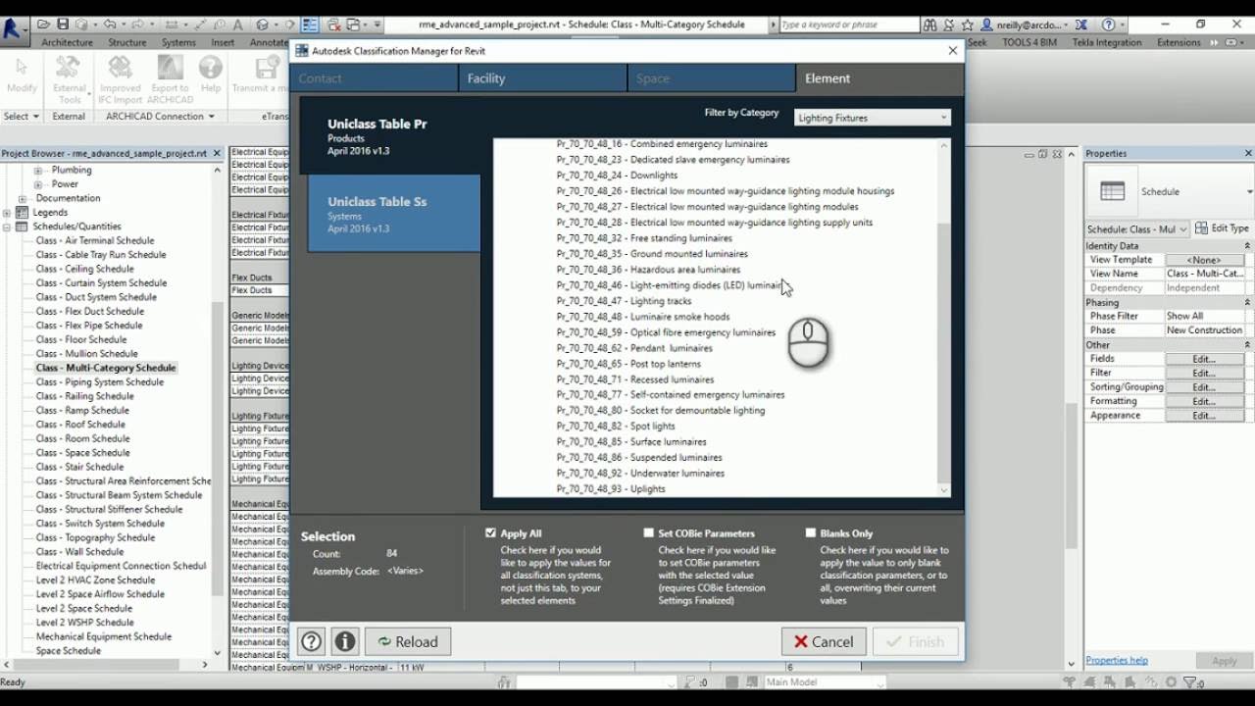Open the Systems ribbon tab
Viewport: 1255px width, 706px height.
[178, 42]
